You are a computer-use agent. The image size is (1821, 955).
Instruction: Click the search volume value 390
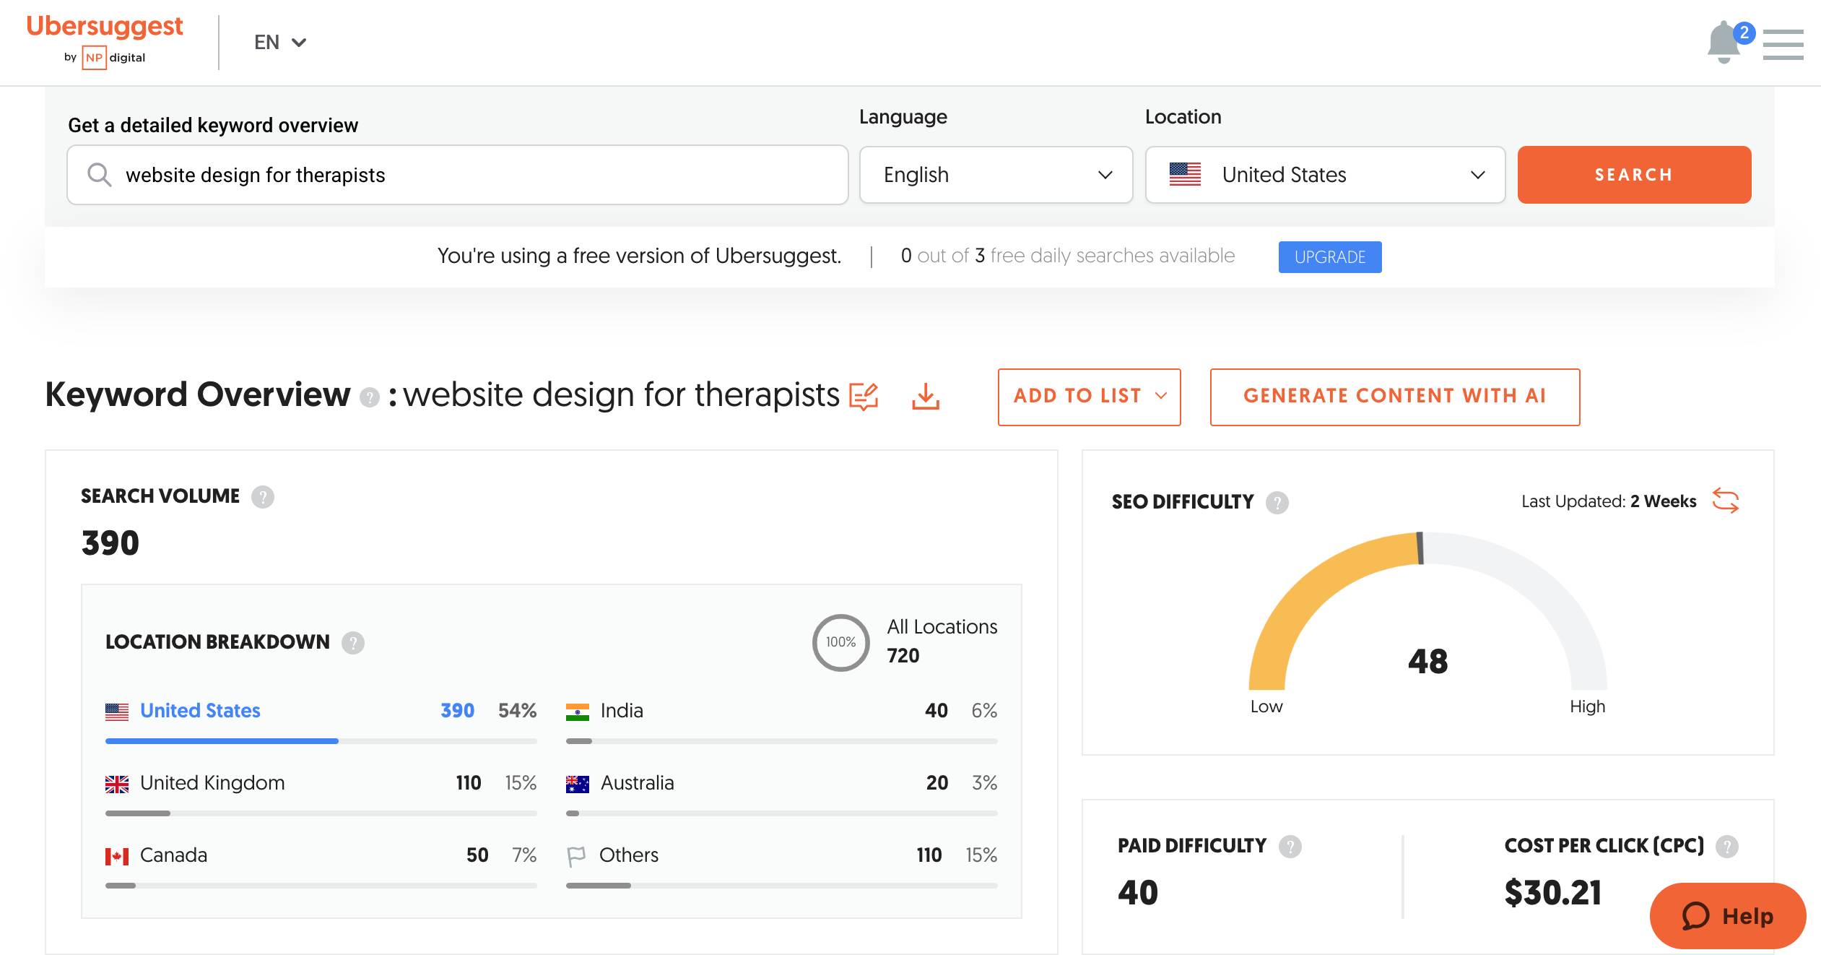(110, 543)
